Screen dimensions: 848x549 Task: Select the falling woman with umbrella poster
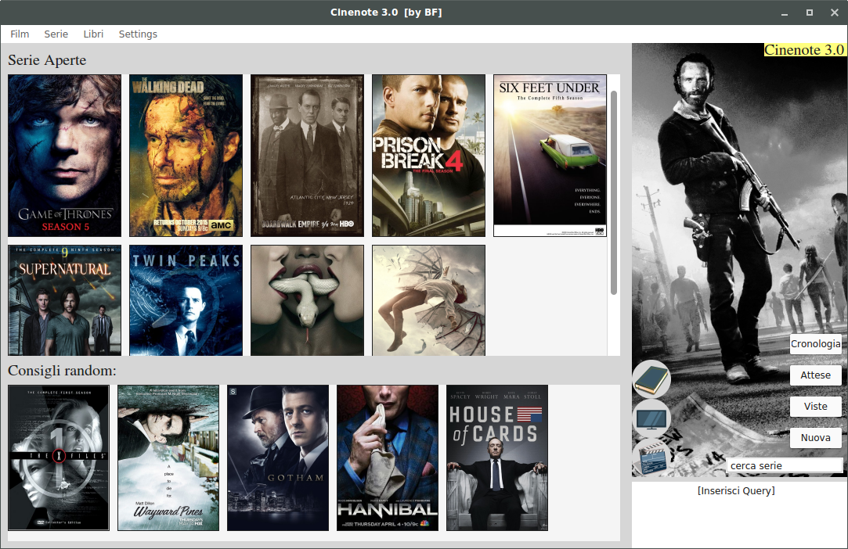pyautogui.click(x=429, y=300)
